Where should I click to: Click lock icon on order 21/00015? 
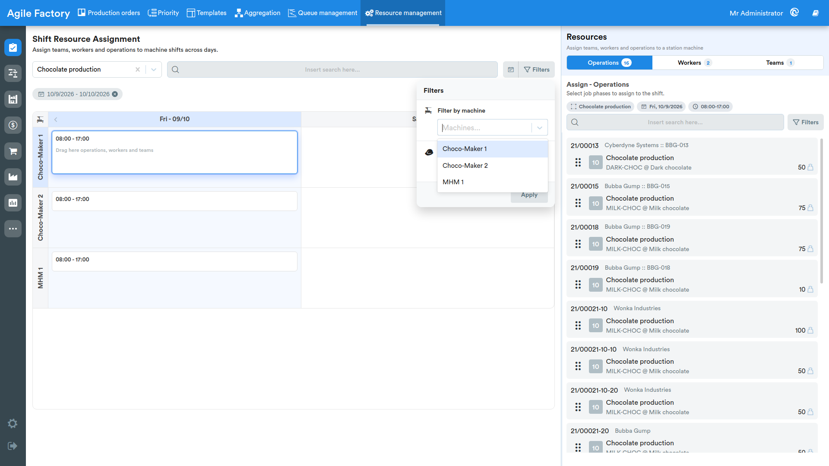click(810, 208)
